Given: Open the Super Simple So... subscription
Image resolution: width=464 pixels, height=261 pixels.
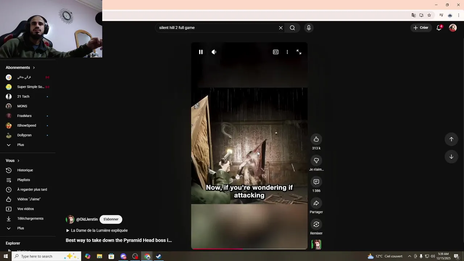Looking at the screenshot, I should [x=28, y=87].
